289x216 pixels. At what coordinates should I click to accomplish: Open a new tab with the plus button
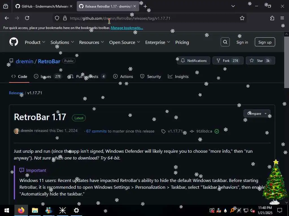145,6
